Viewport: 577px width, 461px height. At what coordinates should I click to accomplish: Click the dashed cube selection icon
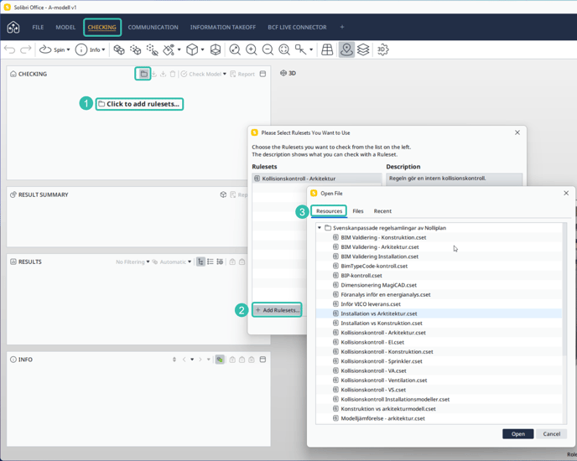tap(135, 49)
